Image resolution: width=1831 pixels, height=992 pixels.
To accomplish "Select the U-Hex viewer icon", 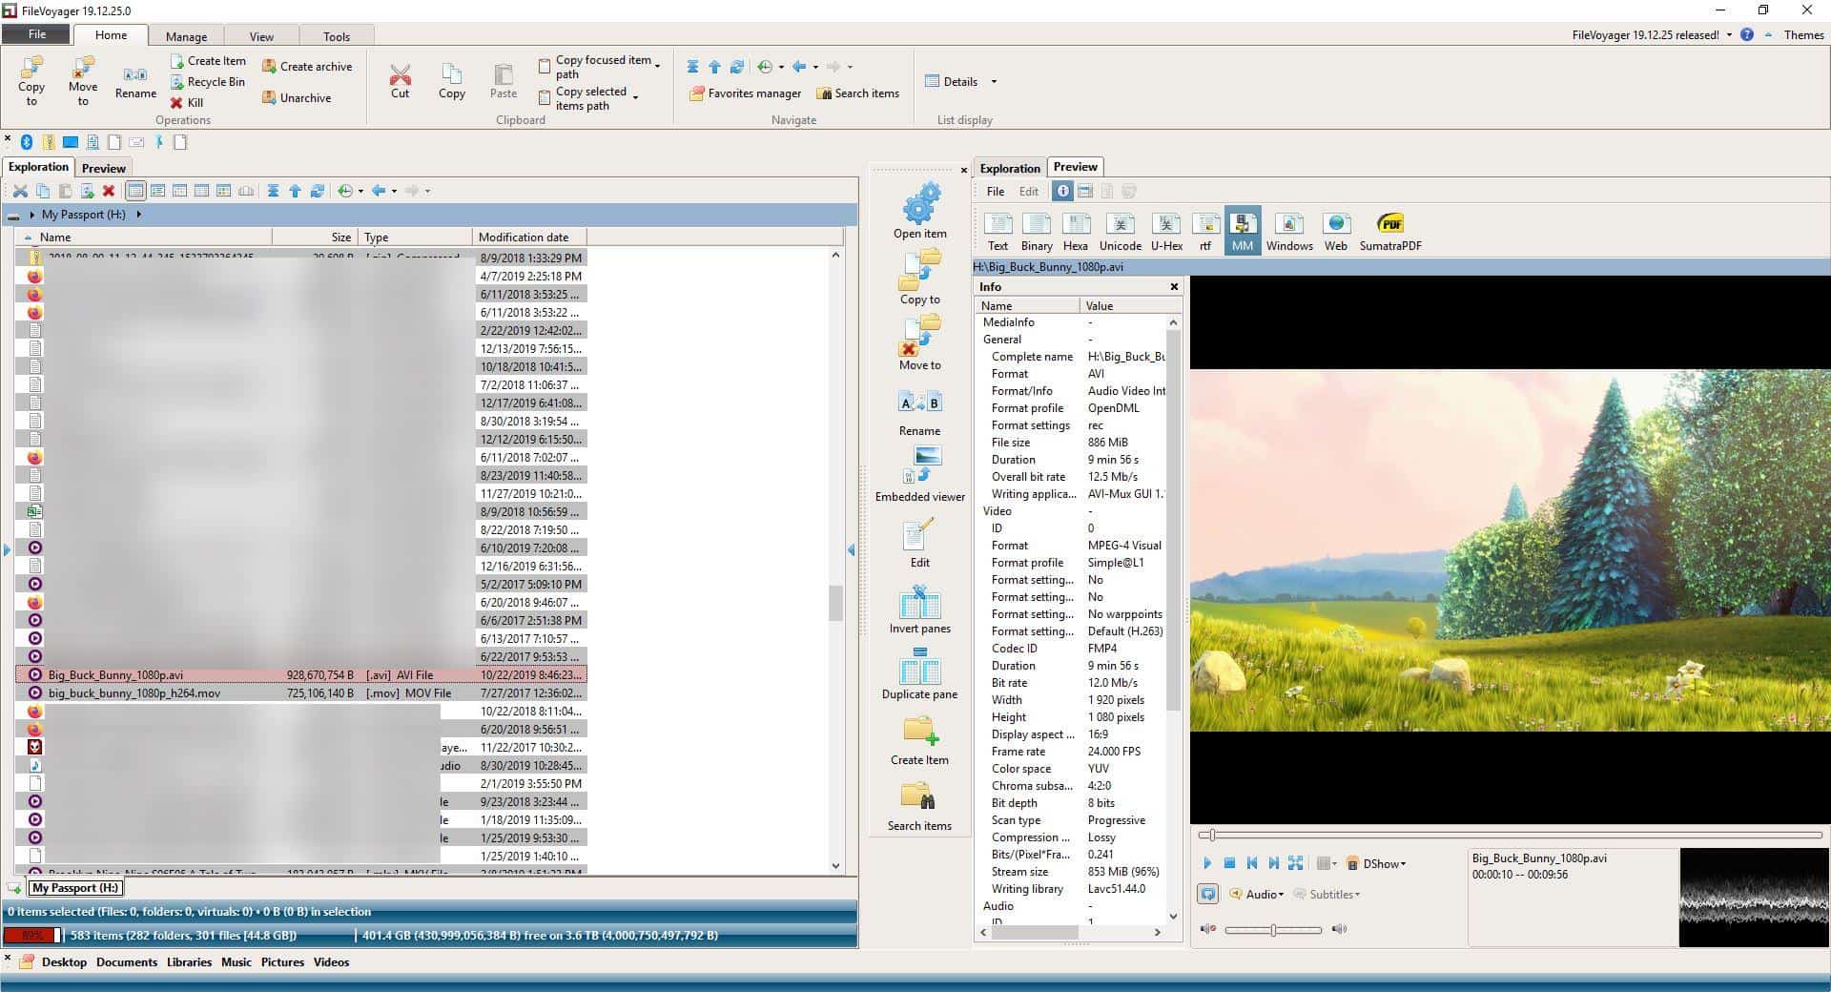I will (1166, 232).
